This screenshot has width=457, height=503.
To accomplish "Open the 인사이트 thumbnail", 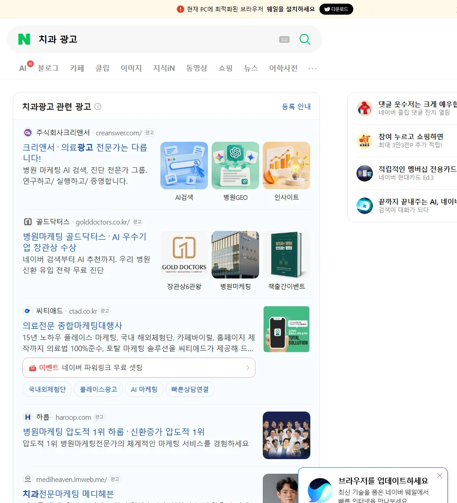I will [x=287, y=166].
